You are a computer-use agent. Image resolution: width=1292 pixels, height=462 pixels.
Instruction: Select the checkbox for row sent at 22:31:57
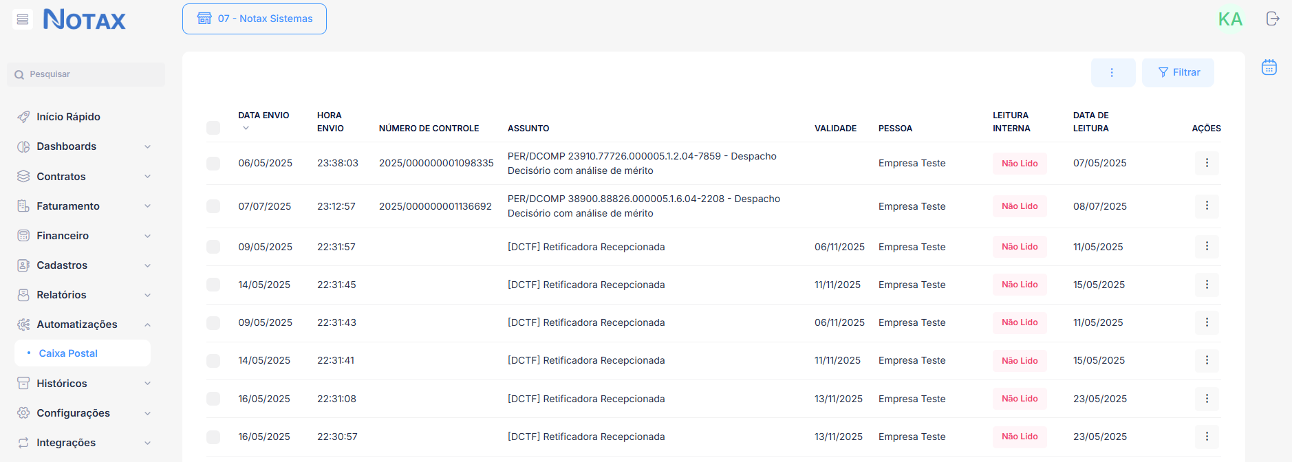tap(213, 247)
